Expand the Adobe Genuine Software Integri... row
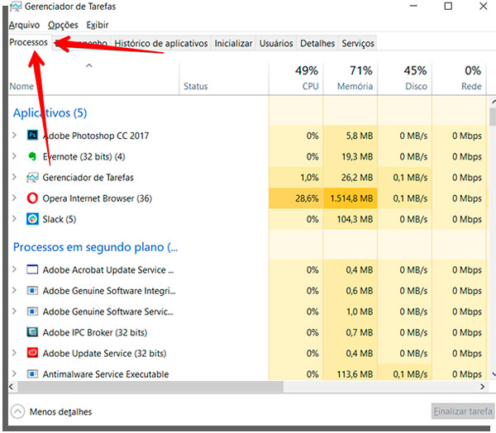 coord(14,290)
